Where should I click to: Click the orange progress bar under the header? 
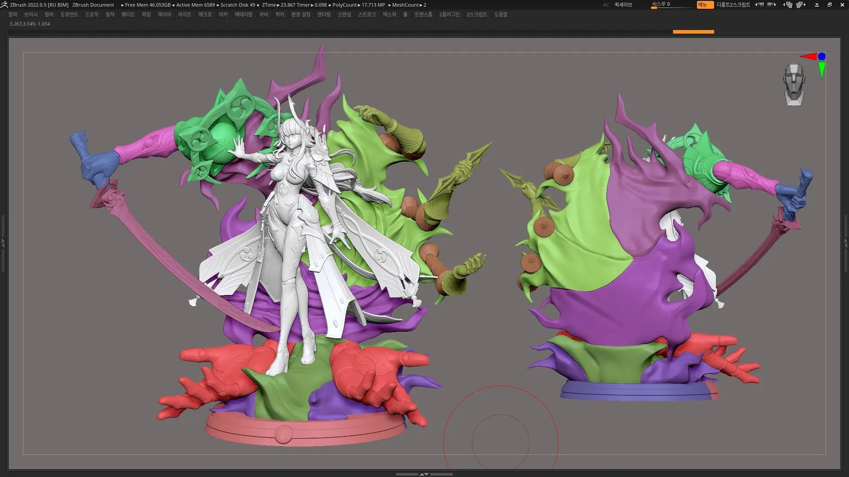pyautogui.click(x=693, y=32)
